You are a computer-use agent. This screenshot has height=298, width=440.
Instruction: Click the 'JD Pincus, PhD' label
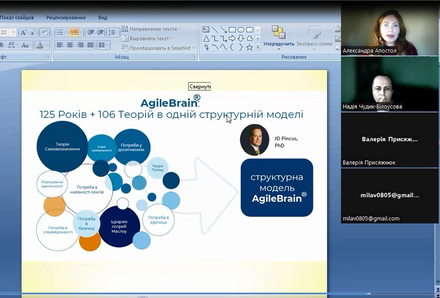tap(286, 142)
